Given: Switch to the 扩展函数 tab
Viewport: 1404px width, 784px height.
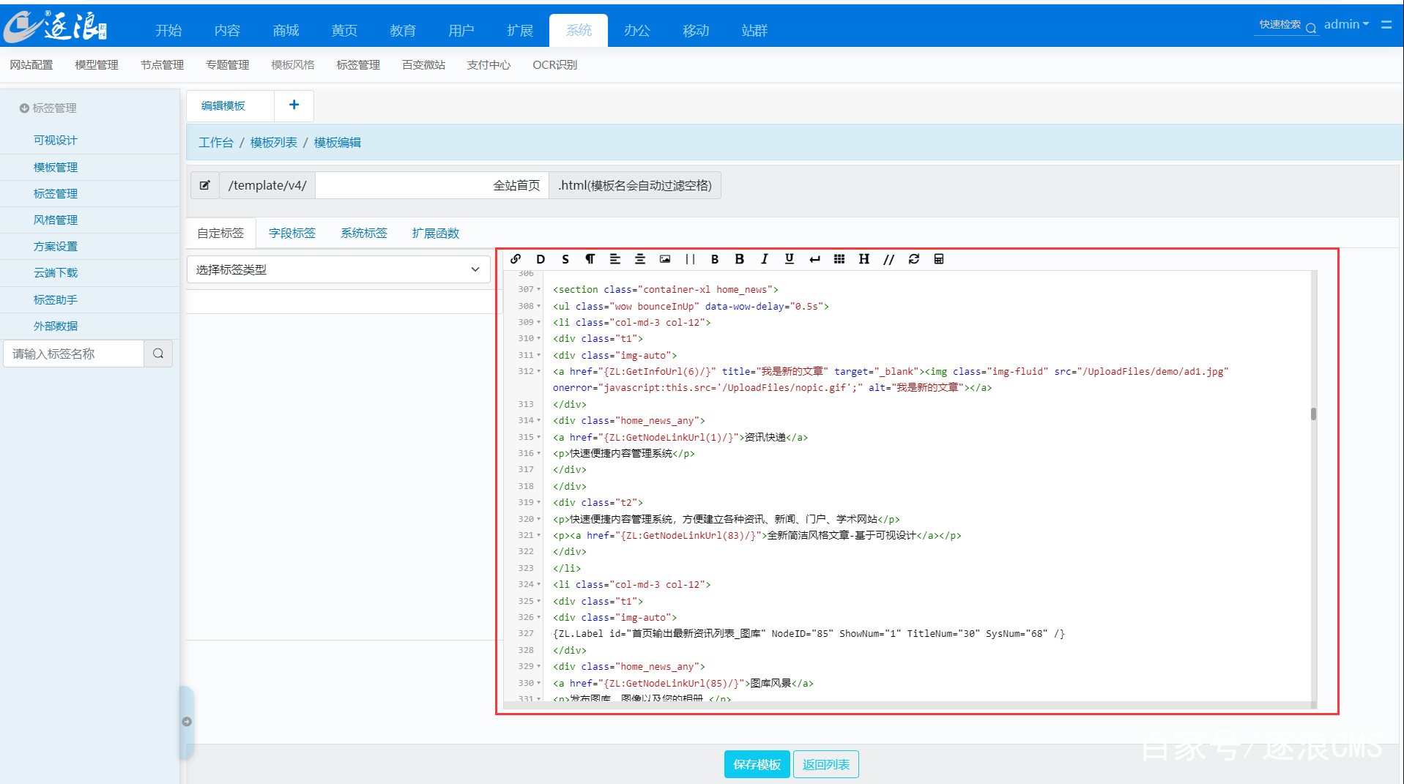Looking at the screenshot, I should [436, 233].
